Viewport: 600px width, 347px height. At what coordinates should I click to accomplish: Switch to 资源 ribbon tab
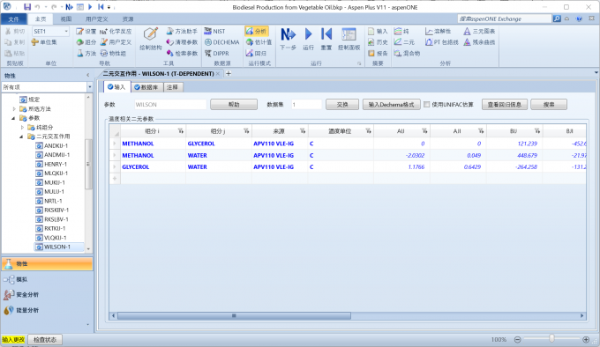click(128, 19)
